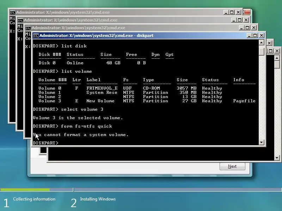
Task: Click 'System Rese' volume label
Action: click(102, 92)
